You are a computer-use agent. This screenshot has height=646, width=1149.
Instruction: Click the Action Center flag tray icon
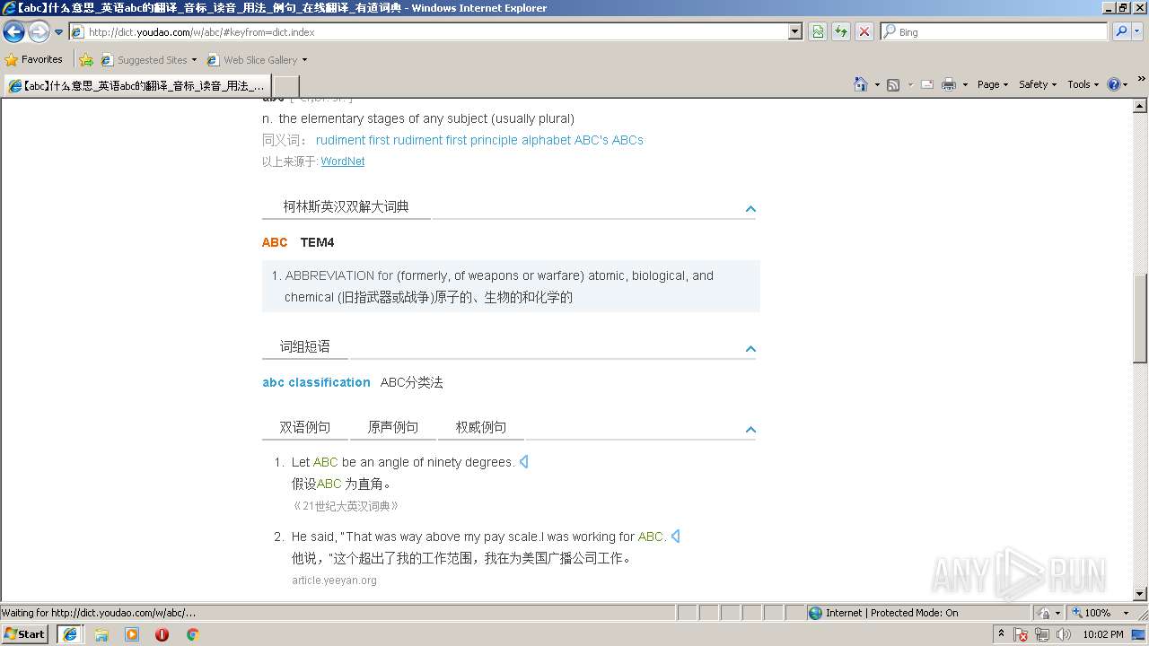click(x=1022, y=634)
